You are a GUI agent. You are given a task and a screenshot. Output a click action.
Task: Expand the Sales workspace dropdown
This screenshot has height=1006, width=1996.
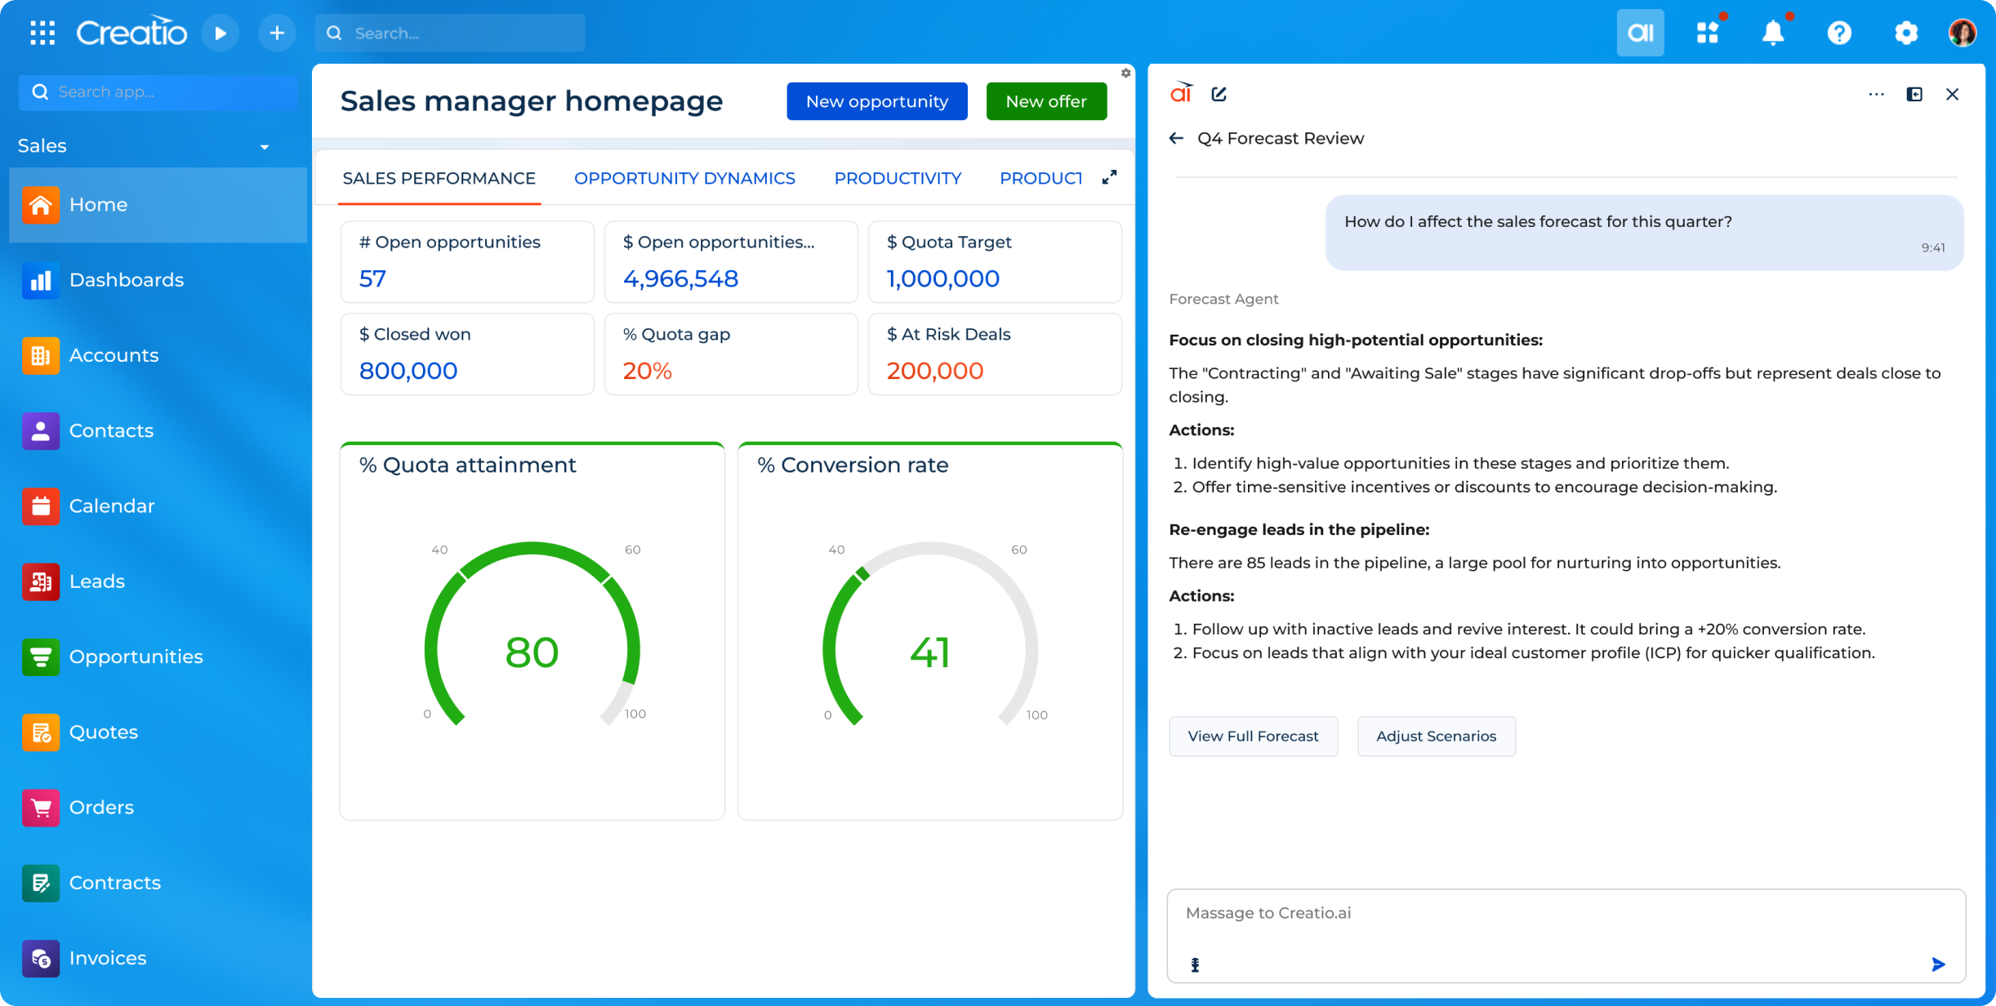click(x=264, y=146)
